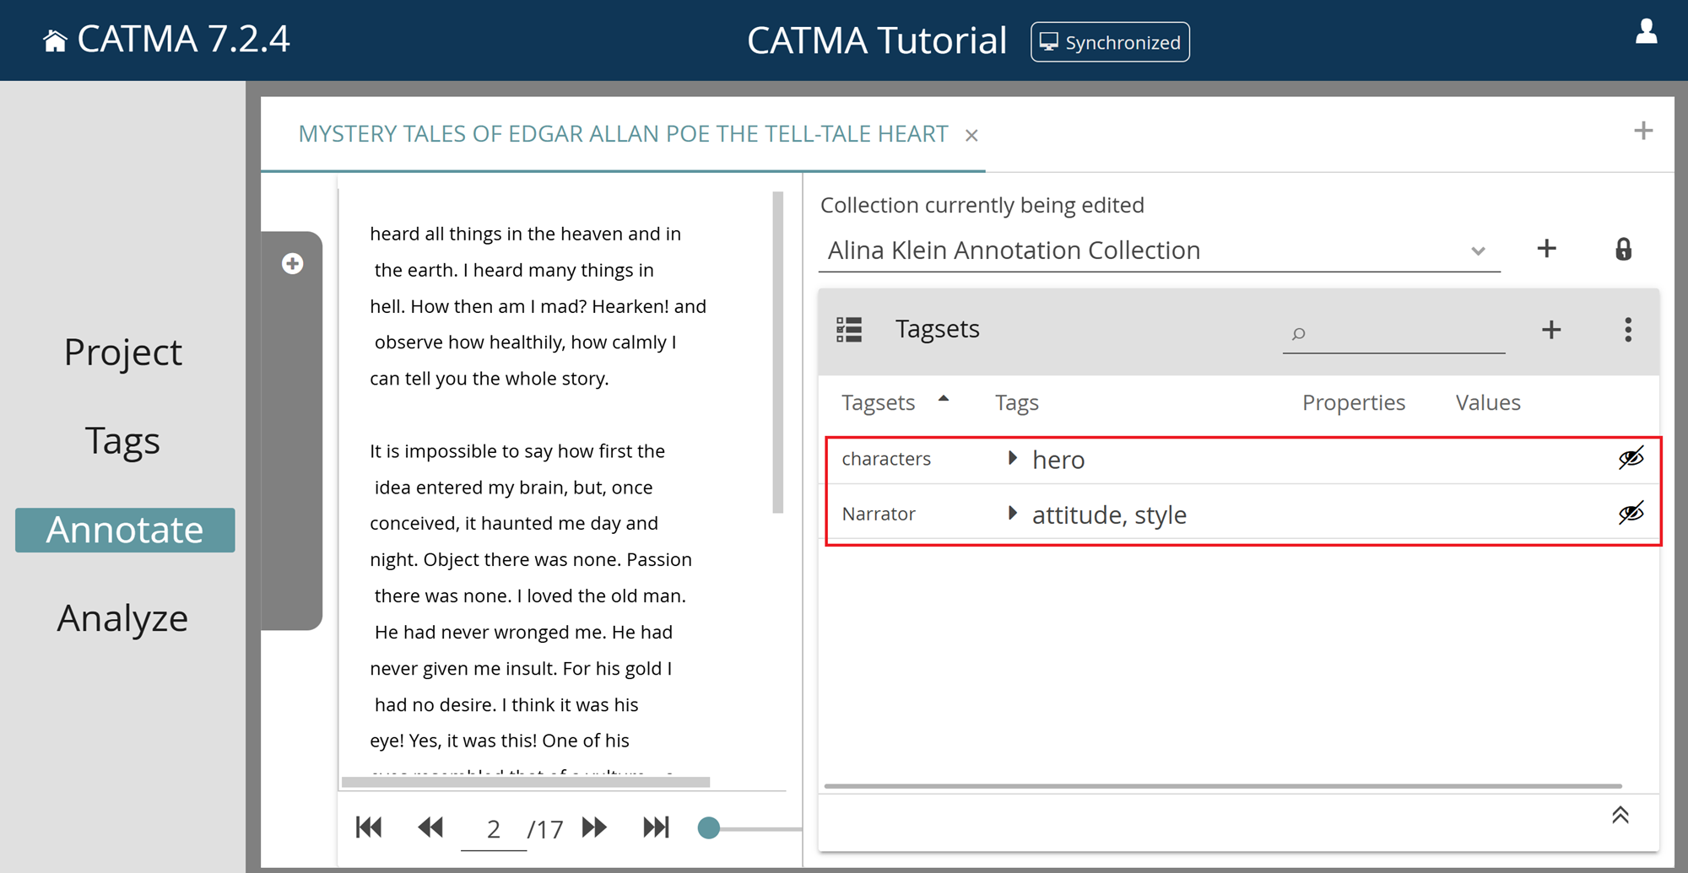Switch to the Analyze section
The image size is (1688, 873).
click(x=122, y=618)
